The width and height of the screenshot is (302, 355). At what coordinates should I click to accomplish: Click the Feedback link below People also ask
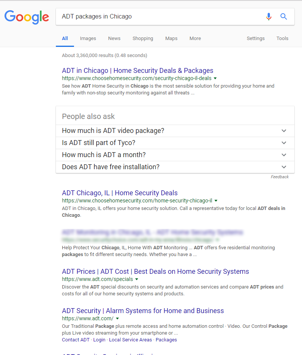(279, 176)
